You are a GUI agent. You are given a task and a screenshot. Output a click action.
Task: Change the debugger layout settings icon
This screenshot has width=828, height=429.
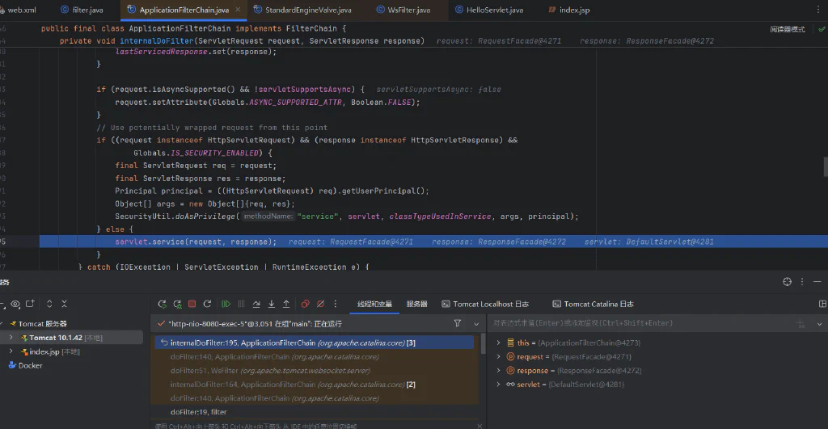(x=822, y=304)
